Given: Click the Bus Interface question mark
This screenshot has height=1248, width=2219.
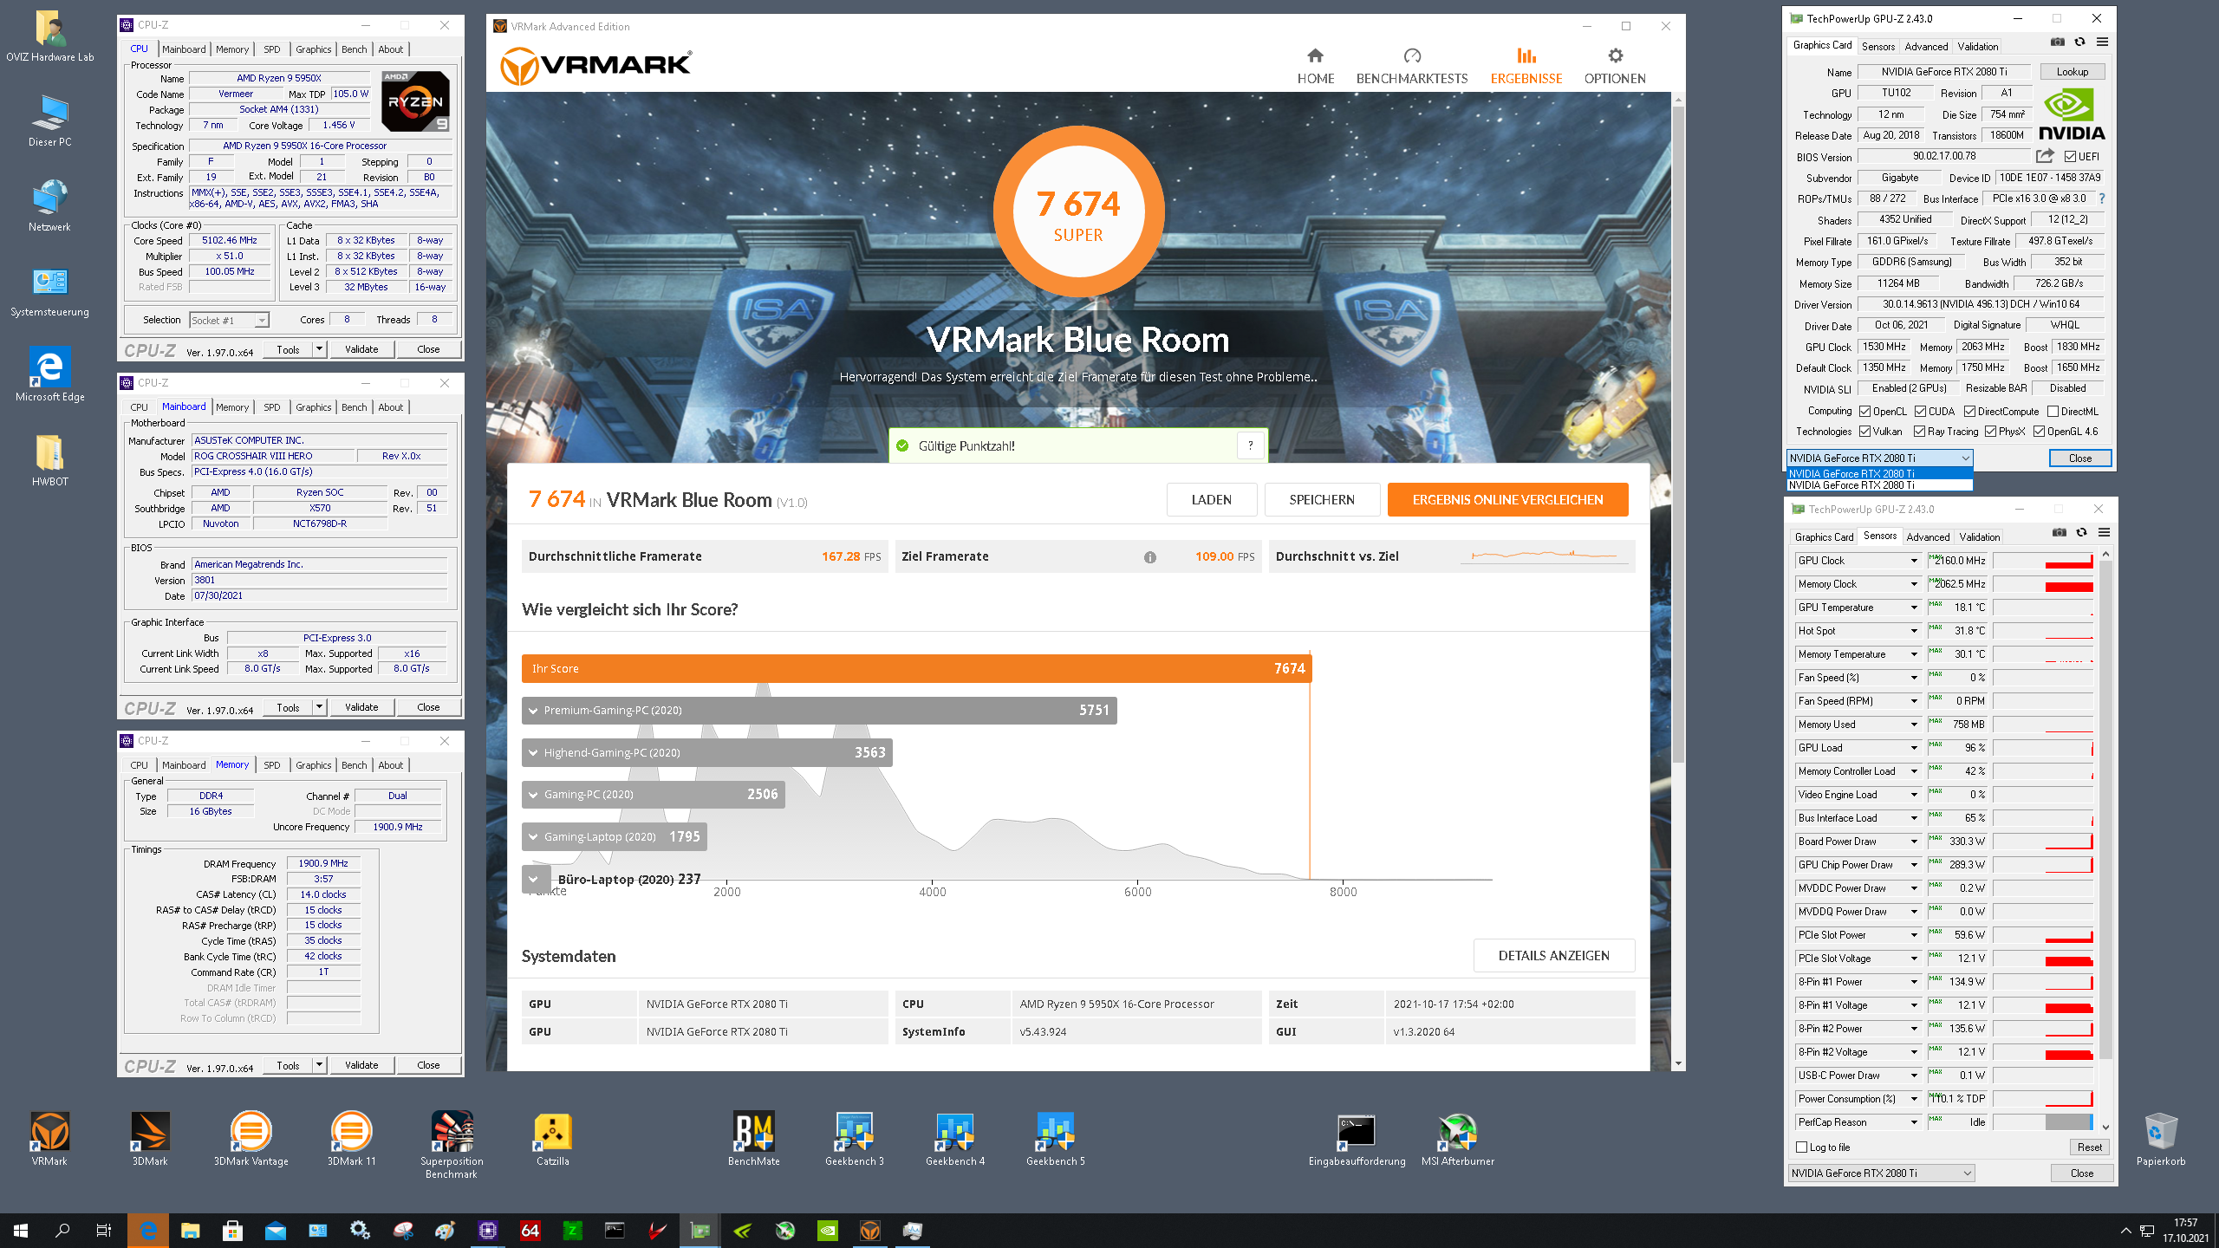Looking at the screenshot, I should click(2102, 198).
